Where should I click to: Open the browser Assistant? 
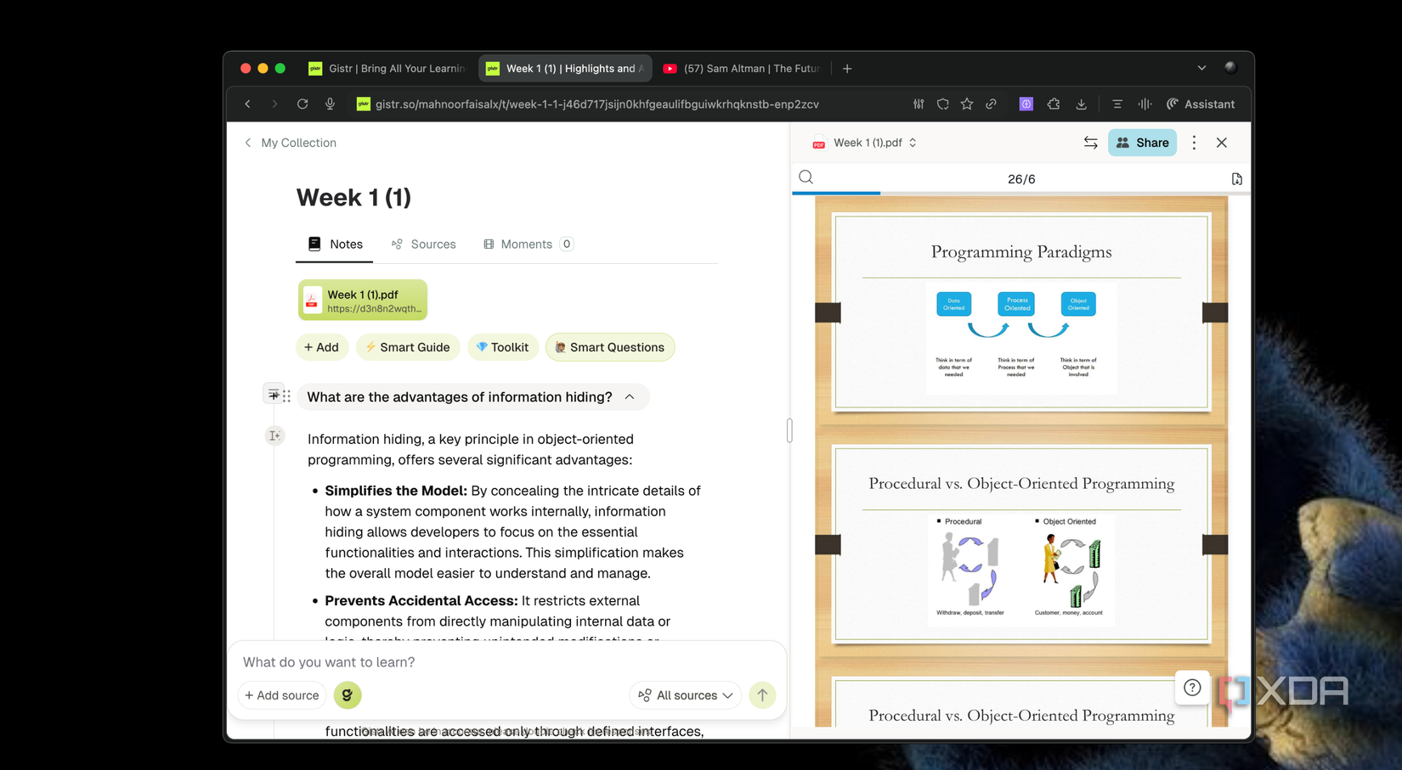(1201, 104)
